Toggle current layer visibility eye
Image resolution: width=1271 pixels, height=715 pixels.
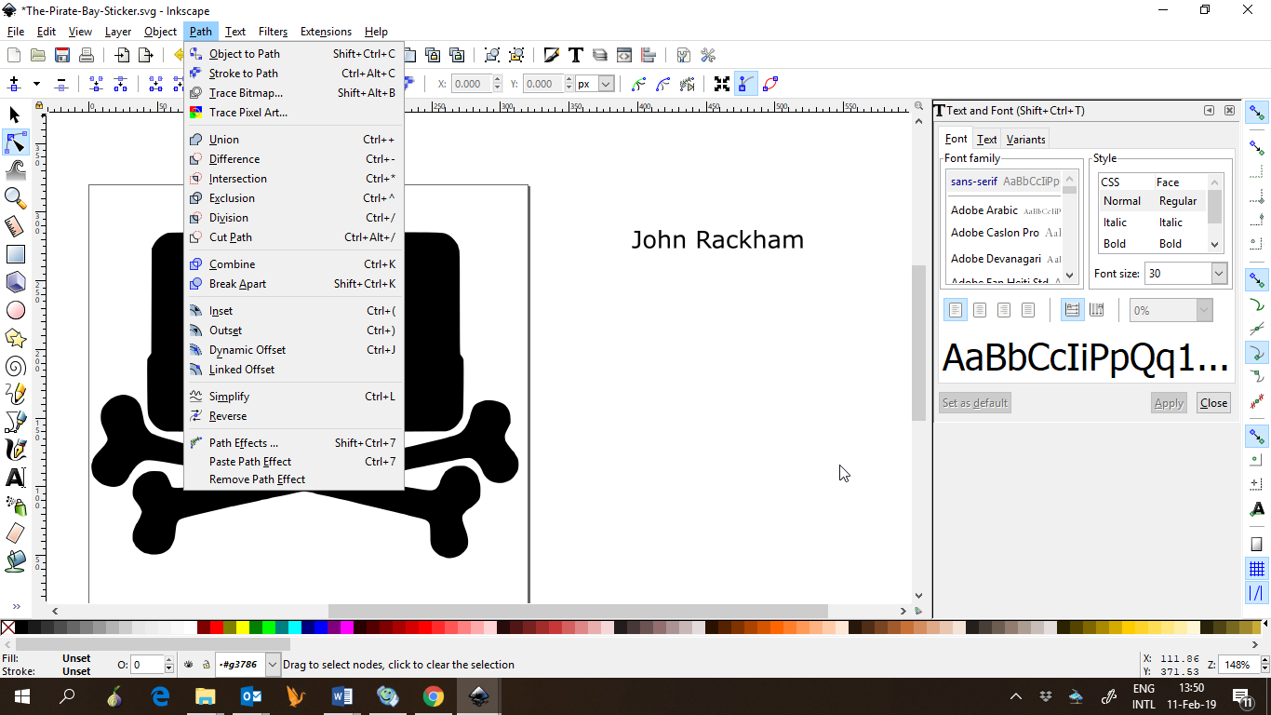tap(189, 665)
